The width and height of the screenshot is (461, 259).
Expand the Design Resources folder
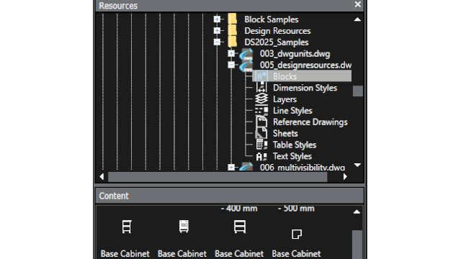click(217, 30)
